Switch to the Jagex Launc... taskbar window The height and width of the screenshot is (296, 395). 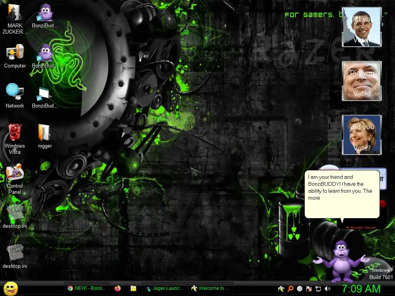[x=165, y=288]
